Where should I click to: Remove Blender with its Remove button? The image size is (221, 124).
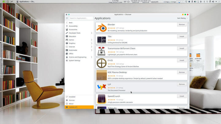click(x=182, y=24)
